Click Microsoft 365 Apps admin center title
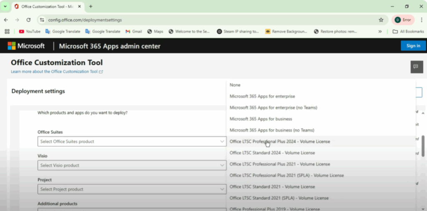The width and height of the screenshot is (427, 211). 110,46
